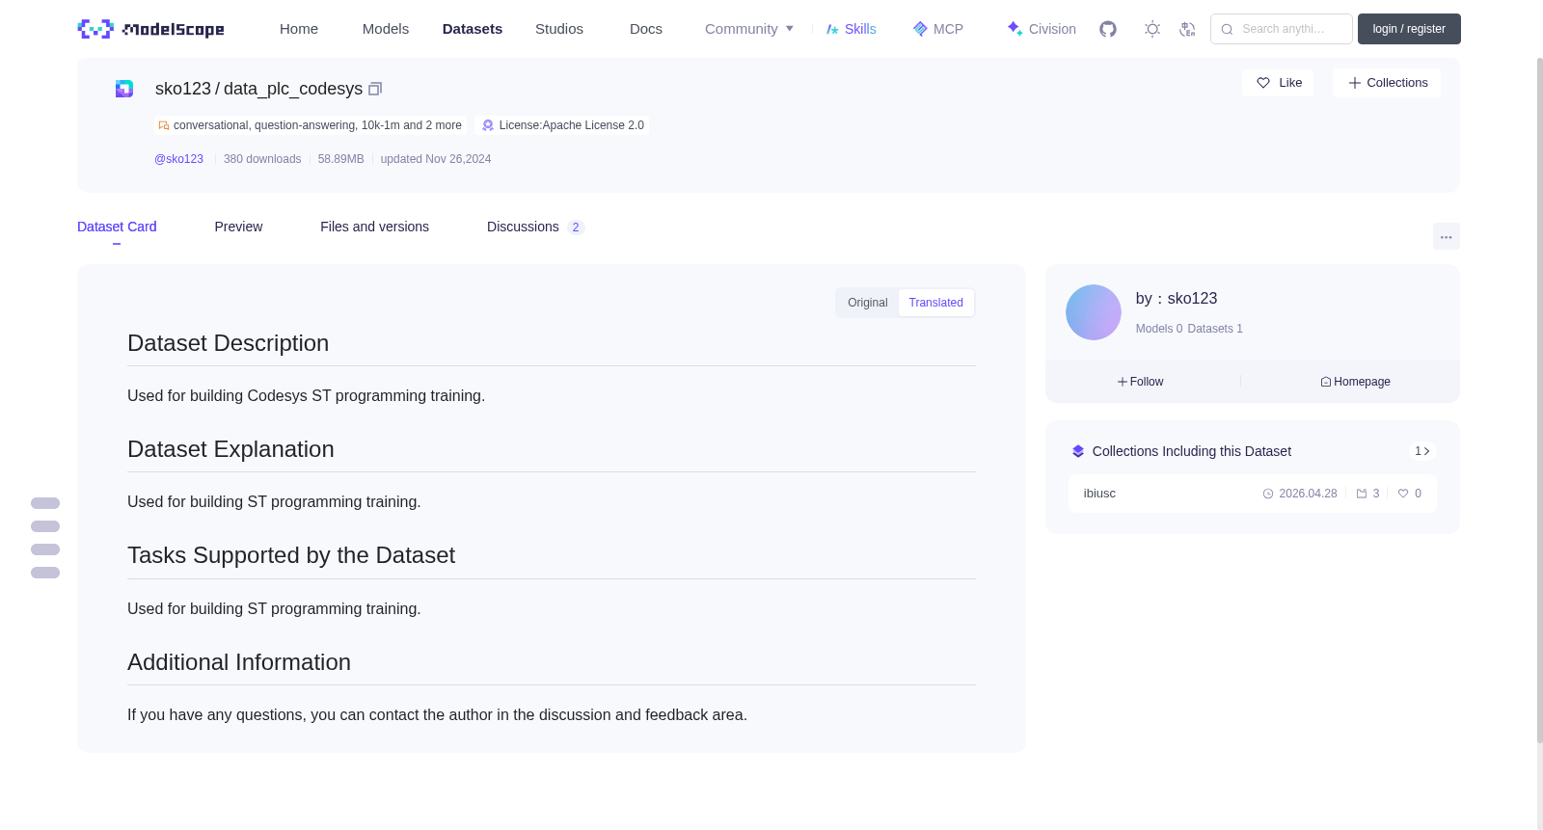Go to the Home menu item
This screenshot has width=1543, height=830.
[x=299, y=29]
